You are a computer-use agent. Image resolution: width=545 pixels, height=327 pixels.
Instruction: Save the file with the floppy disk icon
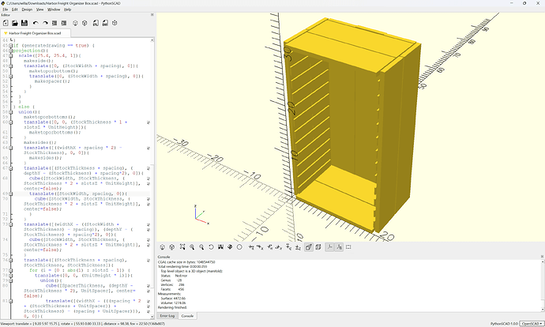[x=24, y=23]
